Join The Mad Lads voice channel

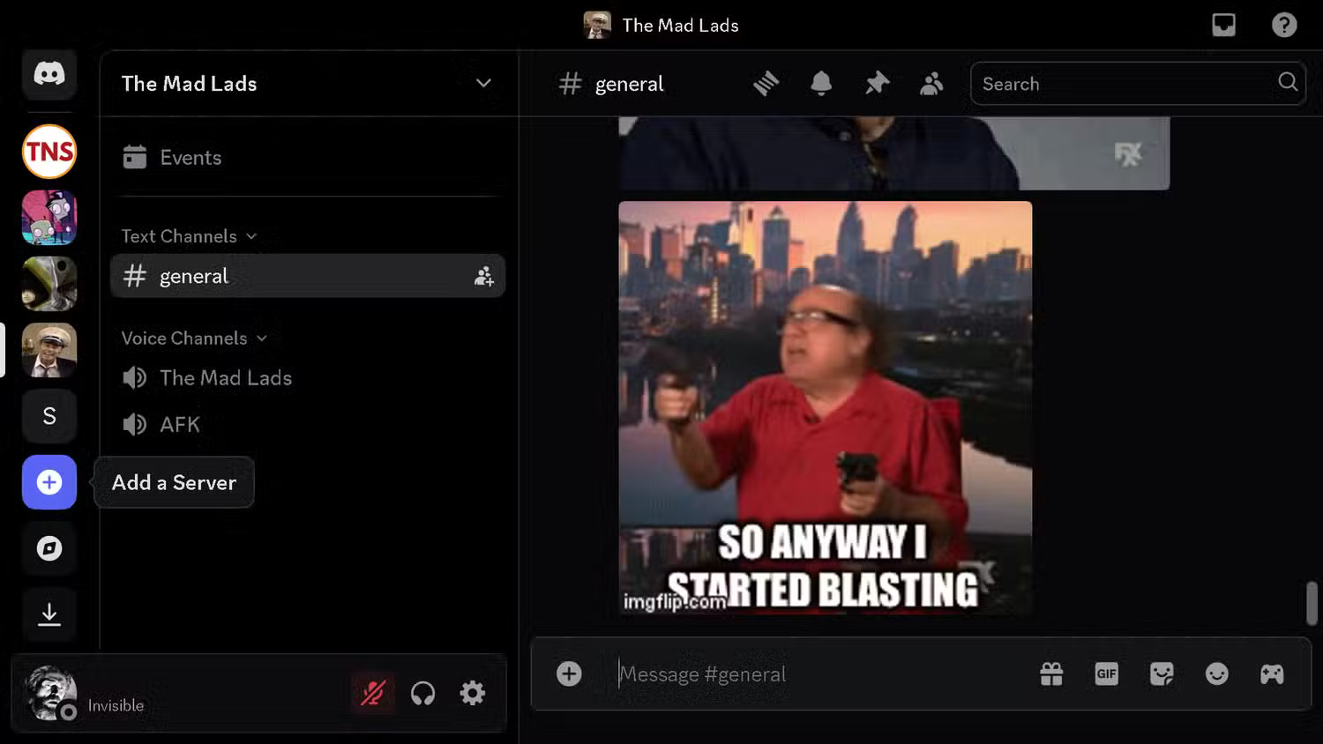click(307, 378)
